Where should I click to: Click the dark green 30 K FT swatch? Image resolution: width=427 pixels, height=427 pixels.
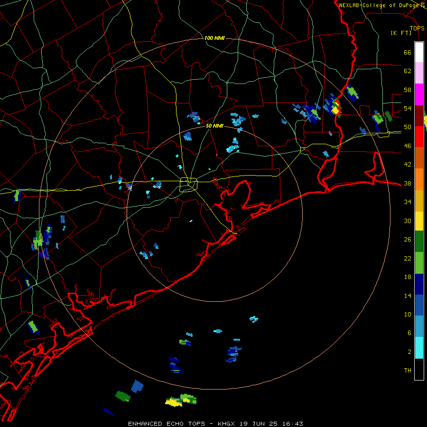(x=419, y=241)
